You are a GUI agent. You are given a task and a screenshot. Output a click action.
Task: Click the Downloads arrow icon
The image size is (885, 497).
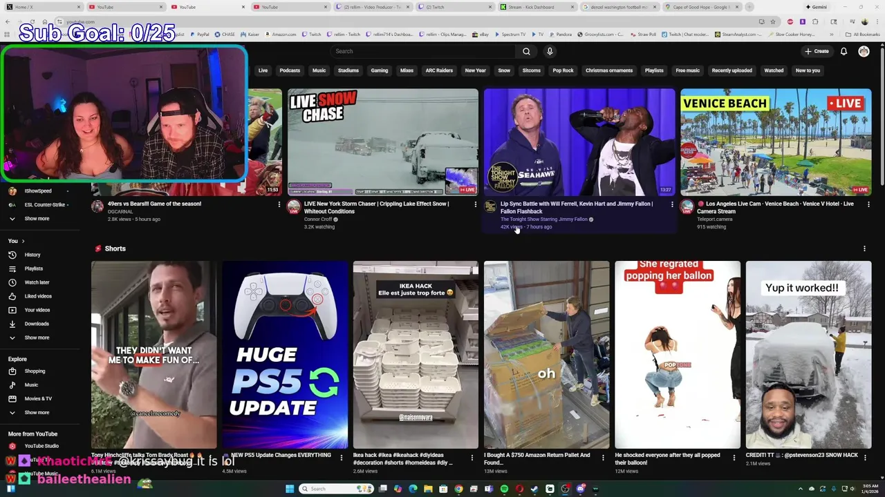point(12,324)
